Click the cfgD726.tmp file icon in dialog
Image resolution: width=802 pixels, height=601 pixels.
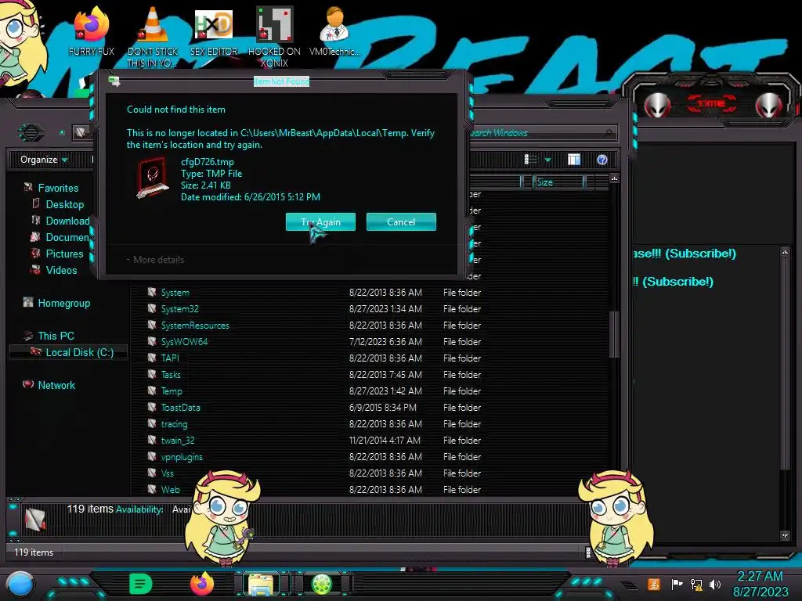coord(153,178)
